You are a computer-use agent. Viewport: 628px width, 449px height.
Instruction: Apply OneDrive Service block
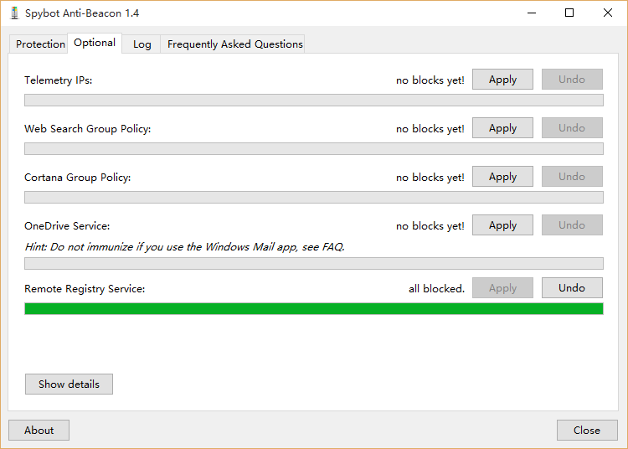pyautogui.click(x=502, y=225)
